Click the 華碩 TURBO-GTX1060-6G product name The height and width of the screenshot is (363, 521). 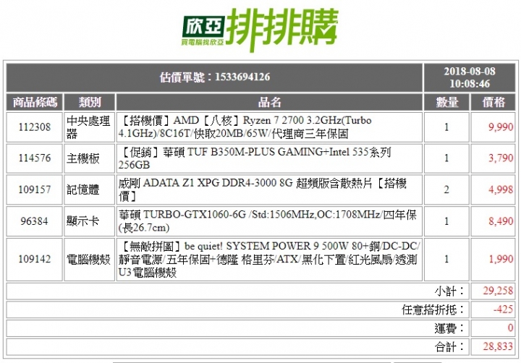point(268,221)
